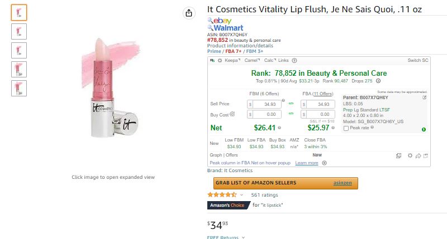The height and width of the screenshot is (239, 447).
Task: Edit the FBA Buy Cost input field
Action: coord(318,114)
